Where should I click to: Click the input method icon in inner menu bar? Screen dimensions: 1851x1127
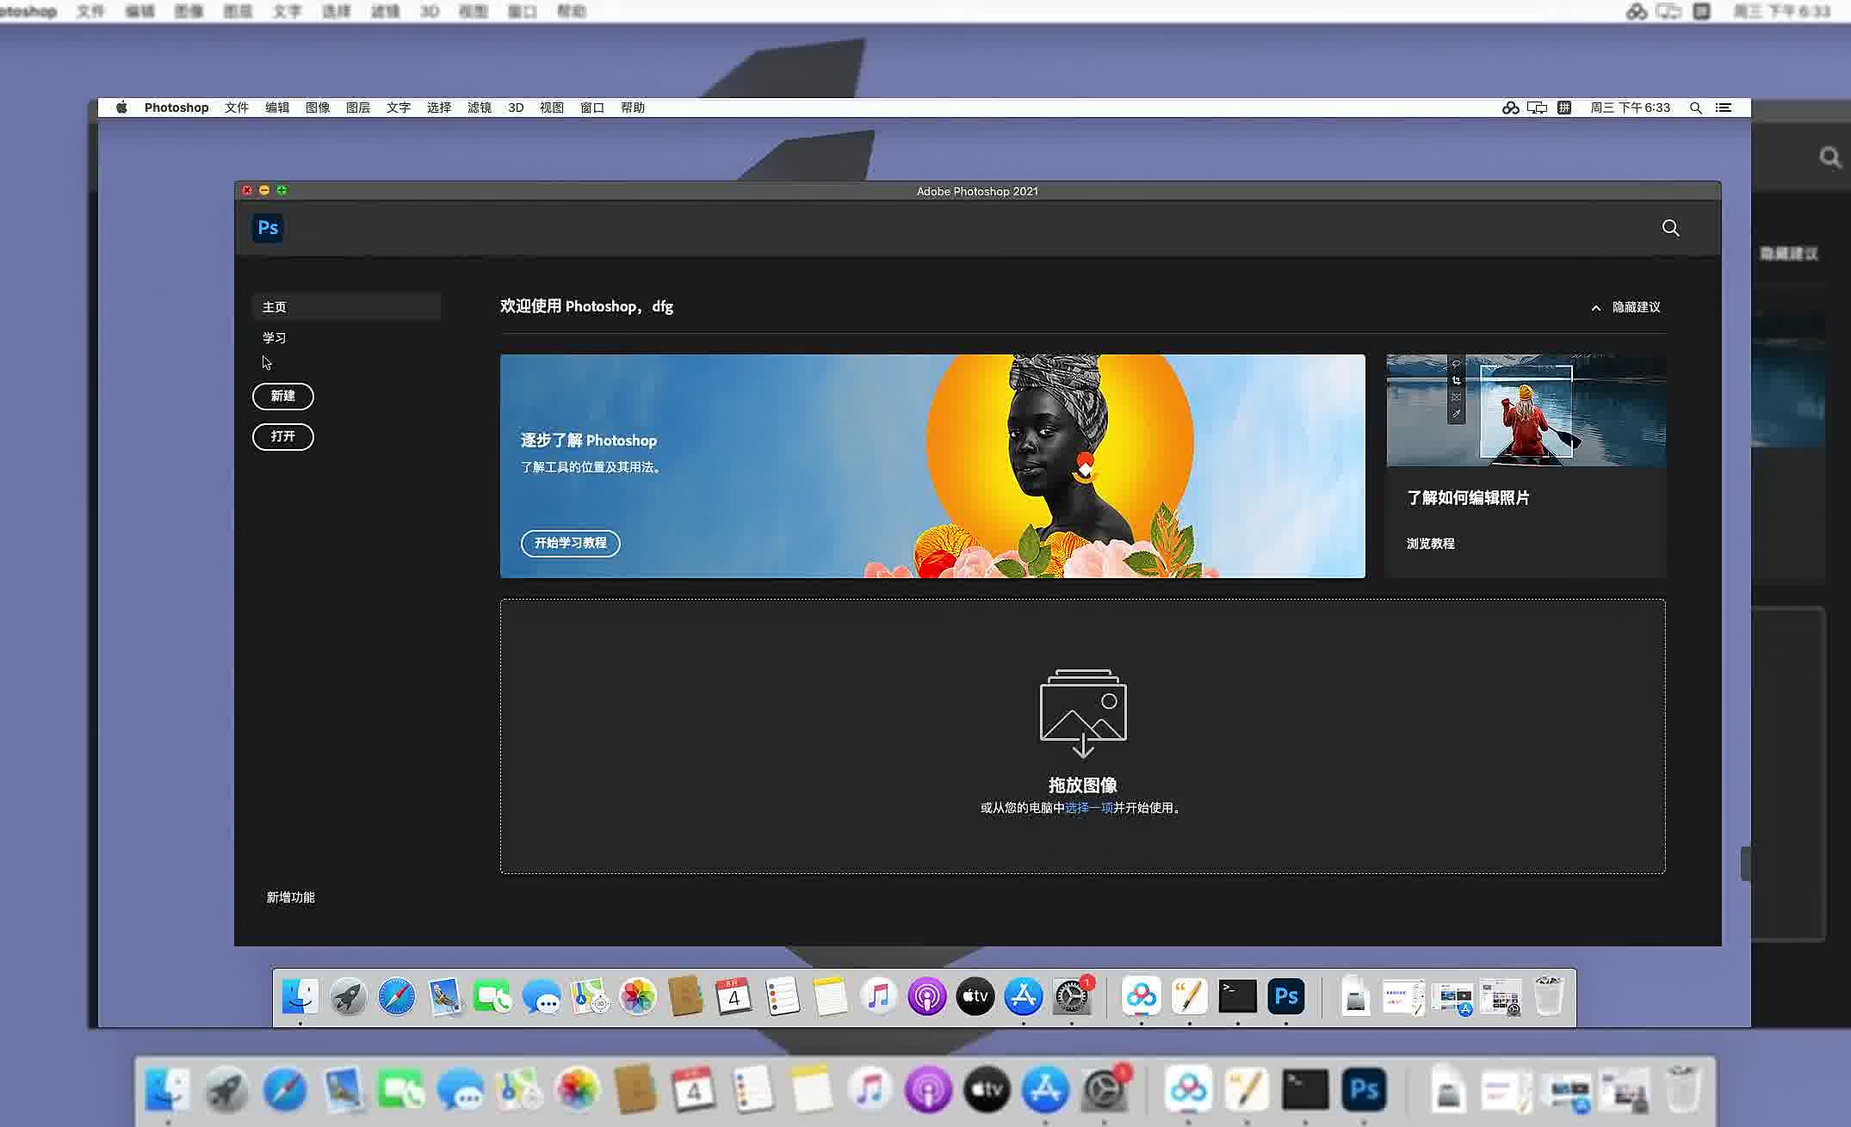(x=1564, y=108)
